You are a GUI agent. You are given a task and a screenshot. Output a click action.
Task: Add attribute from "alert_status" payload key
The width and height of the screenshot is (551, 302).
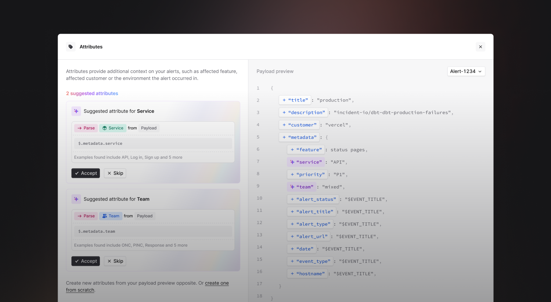(x=313, y=199)
